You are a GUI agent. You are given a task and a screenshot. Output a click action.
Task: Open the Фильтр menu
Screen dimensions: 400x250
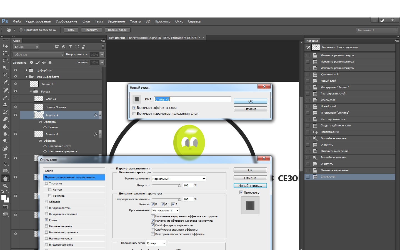click(135, 21)
